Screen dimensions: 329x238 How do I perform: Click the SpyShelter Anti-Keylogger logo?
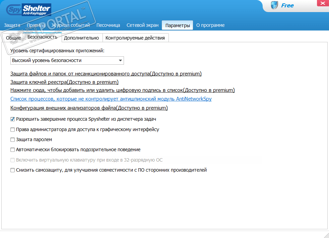[x=29, y=10]
